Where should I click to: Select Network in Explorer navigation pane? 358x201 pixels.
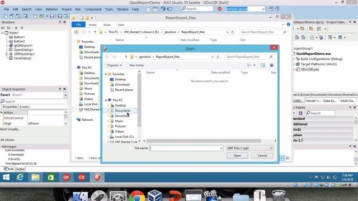pos(87,119)
